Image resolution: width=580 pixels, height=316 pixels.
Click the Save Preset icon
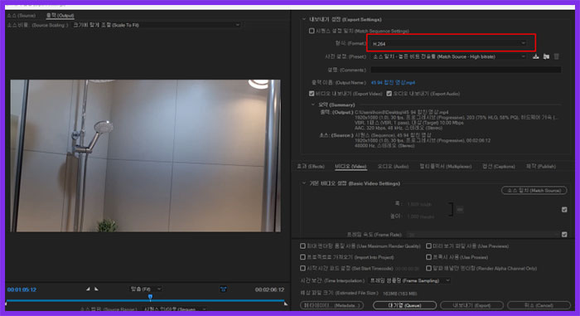point(535,56)
